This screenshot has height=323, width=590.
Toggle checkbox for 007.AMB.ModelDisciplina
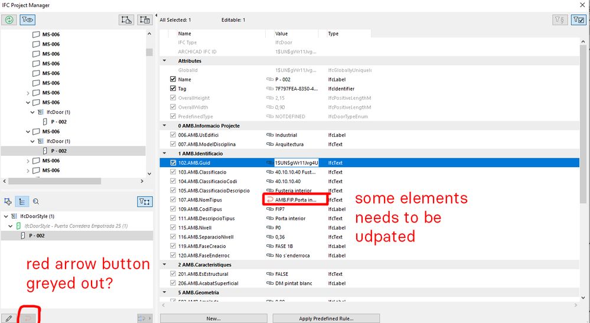(x=172, y=144)
